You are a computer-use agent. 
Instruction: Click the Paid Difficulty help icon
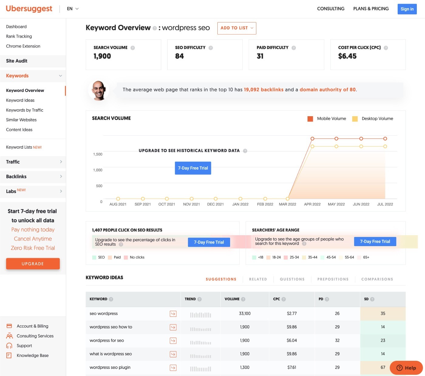pos(294,48)
